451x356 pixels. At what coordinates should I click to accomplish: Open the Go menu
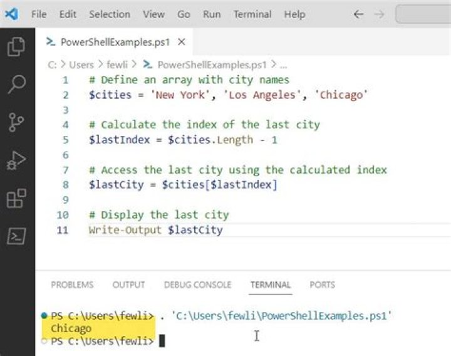coord(184,14)
